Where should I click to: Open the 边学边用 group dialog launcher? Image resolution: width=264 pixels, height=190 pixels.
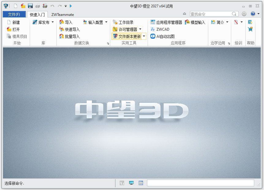[x=229, y=44]
